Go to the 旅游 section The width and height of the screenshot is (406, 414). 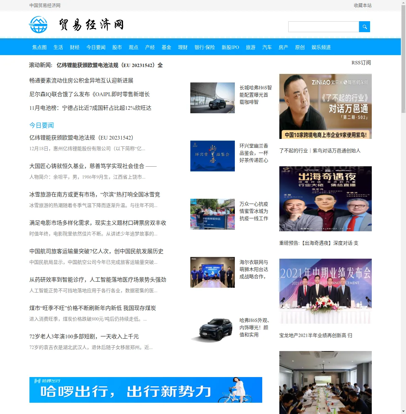point(251,47)
